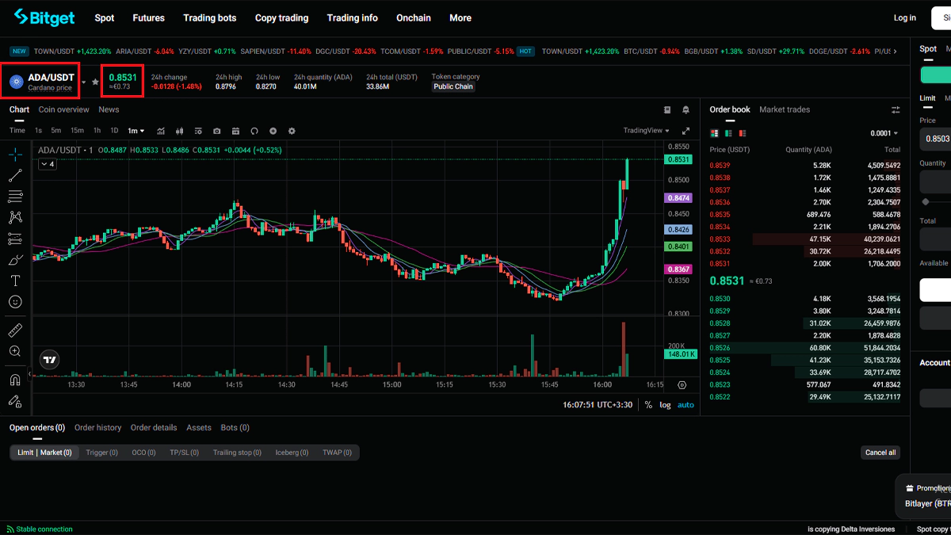This screenshot has width=951, height=535.
Task: Take a chart snapshot with camera
Action: 217,131
